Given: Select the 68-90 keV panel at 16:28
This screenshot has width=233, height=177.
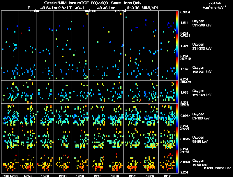Looking at the screenshot, I should pyautogui.click(x=150, y=139).
